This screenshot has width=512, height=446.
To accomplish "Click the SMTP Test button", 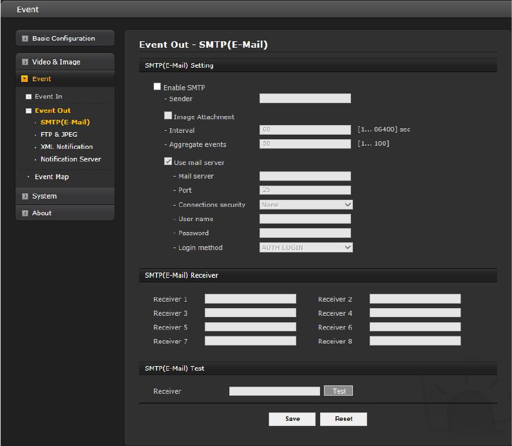I will click(x=339, y=391).
